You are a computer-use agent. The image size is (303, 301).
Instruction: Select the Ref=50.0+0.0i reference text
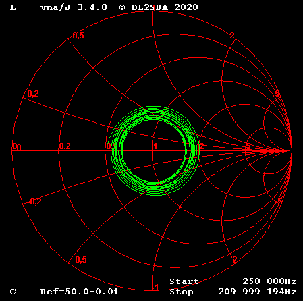80,292
